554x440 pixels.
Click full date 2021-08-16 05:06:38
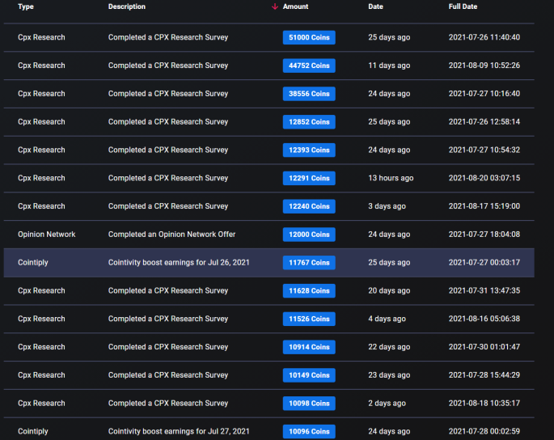(484, 319)
